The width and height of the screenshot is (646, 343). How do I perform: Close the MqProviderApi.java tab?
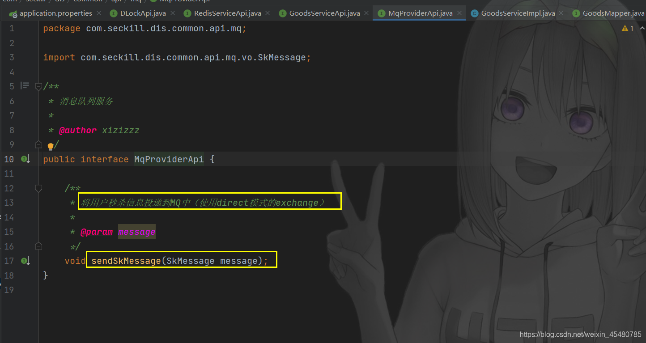point(459,13)
